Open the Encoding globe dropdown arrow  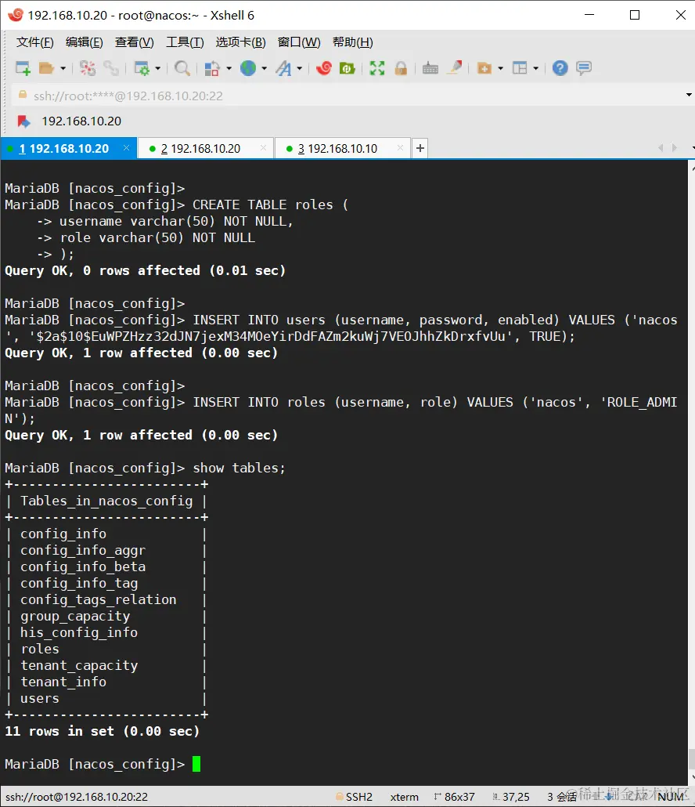tap(265, 68)
